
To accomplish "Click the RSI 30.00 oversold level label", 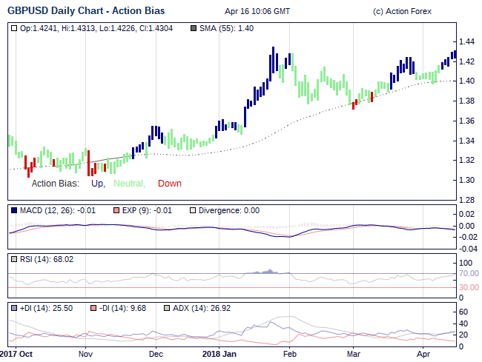I will click(469, 287).
